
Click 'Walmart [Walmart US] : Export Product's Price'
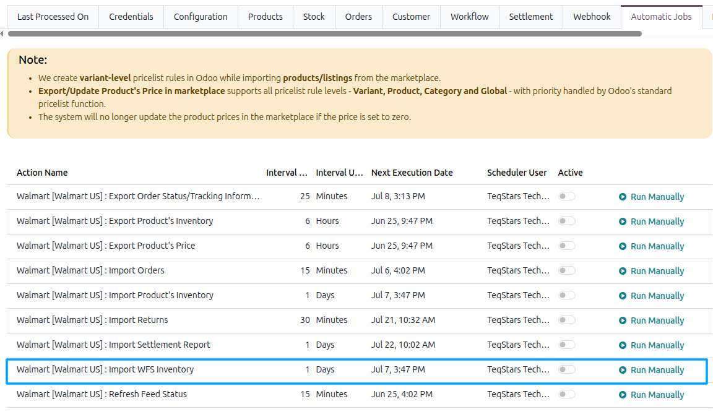point(106,246)
